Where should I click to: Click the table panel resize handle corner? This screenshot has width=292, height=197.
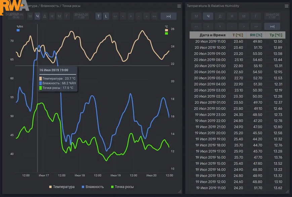tap(287, 191)
